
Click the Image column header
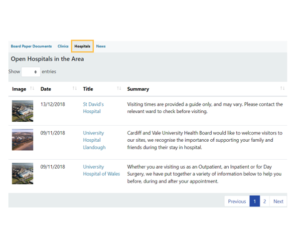[x=19, y=89]
